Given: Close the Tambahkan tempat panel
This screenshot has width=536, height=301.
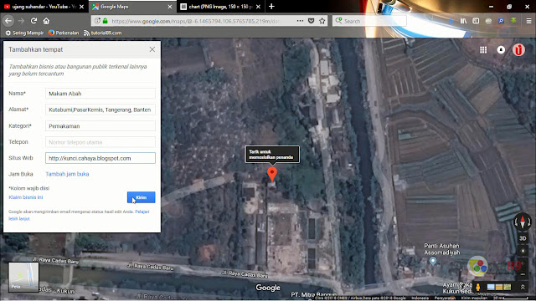Looking at the screenshot, I should click(152, 49).
